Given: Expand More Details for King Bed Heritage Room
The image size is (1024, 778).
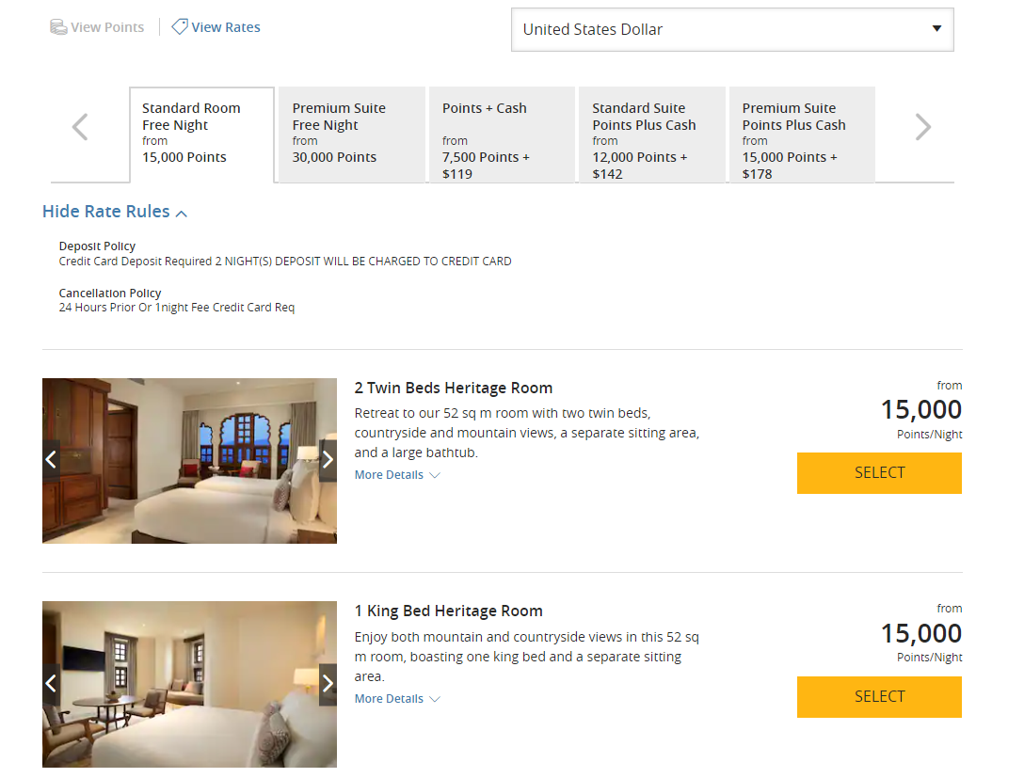Looking at the screenshot, I should [396, 699].
